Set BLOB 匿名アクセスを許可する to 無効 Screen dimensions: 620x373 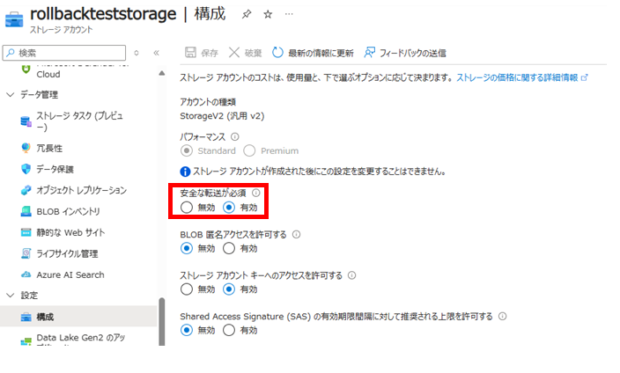[187, 249]
